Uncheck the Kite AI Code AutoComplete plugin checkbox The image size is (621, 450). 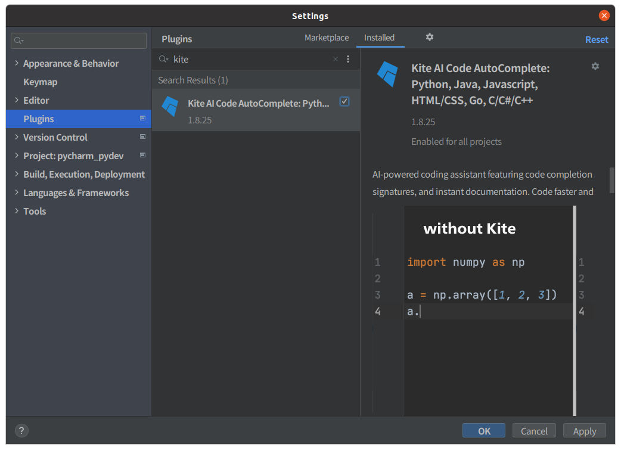(344, 101)
